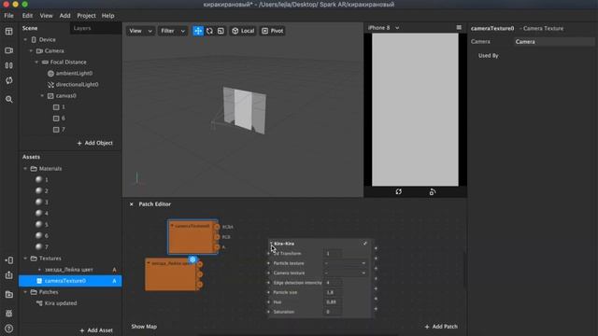The width and height of the screenshot is (598, 336).
Task: Click the send to device sidebar icon
Action: pyautogui.click(x=8, y=260)
